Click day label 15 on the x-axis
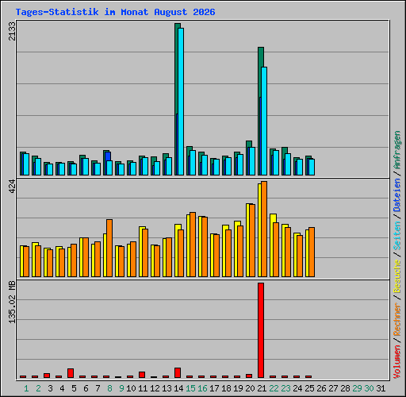Viewport: 406px width, 397px height. tap(190, 388)
